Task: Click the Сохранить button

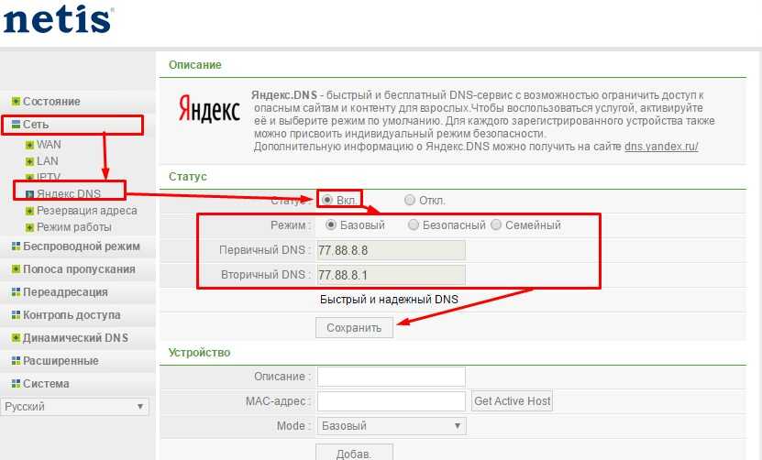Action: (x=354, y=328)
